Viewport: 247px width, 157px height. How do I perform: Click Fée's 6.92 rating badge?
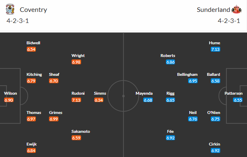170,138
